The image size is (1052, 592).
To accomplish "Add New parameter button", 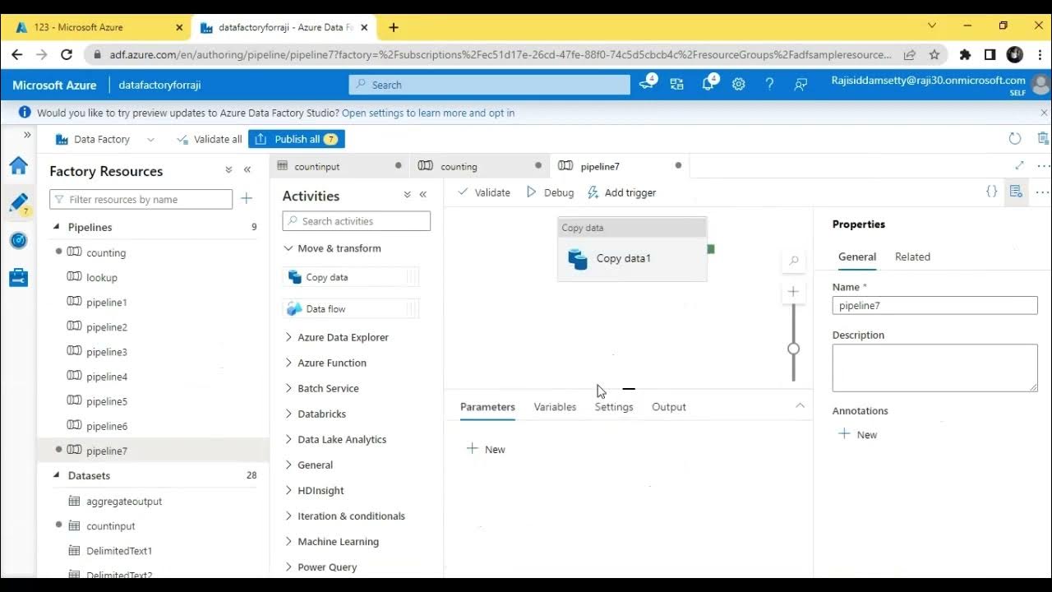I will pyautogui.click(x=486, y=449).
